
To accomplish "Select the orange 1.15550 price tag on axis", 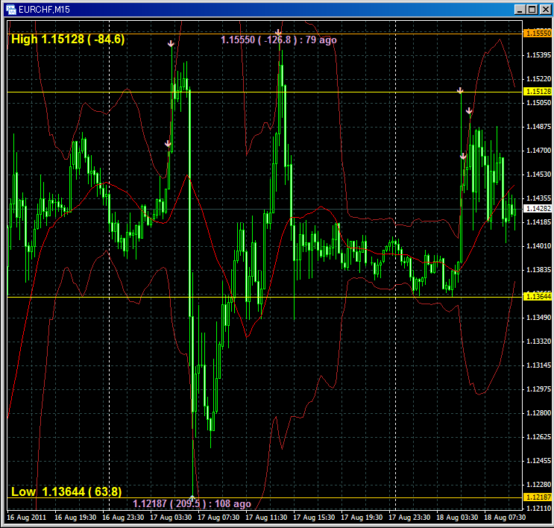I will 538,34.
